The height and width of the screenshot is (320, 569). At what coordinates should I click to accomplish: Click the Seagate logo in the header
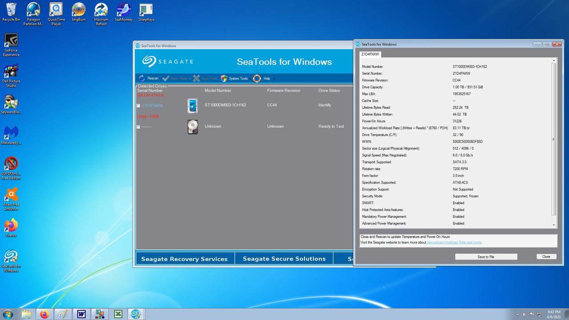click(x=168, y=61)
